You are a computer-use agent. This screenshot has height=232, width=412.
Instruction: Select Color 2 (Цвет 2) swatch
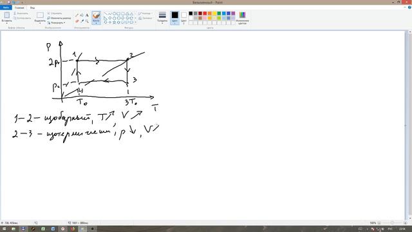[183, 17]
